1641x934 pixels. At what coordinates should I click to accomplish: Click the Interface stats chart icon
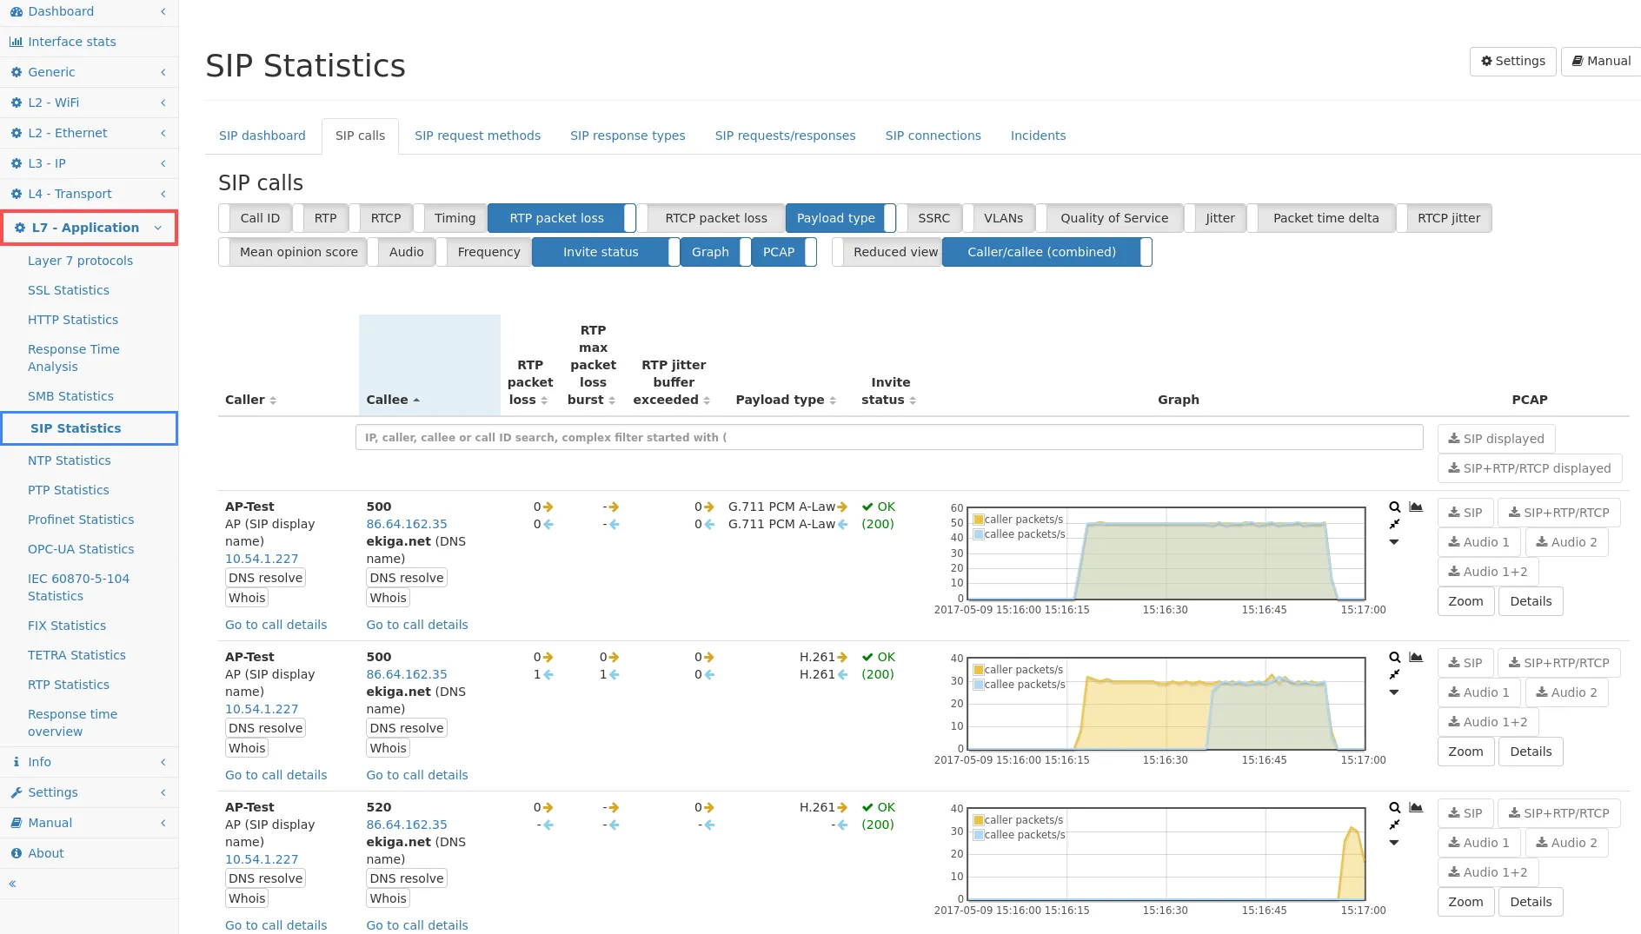[16, 42]
